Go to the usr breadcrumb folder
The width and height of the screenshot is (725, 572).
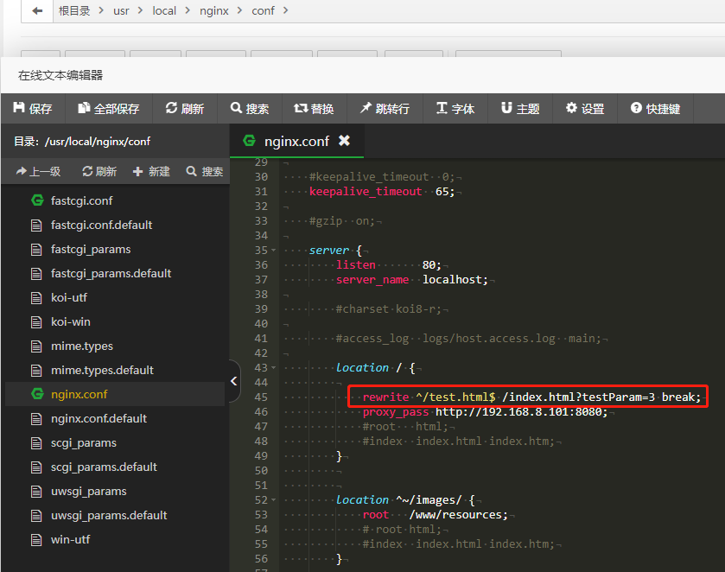[121, 10]
